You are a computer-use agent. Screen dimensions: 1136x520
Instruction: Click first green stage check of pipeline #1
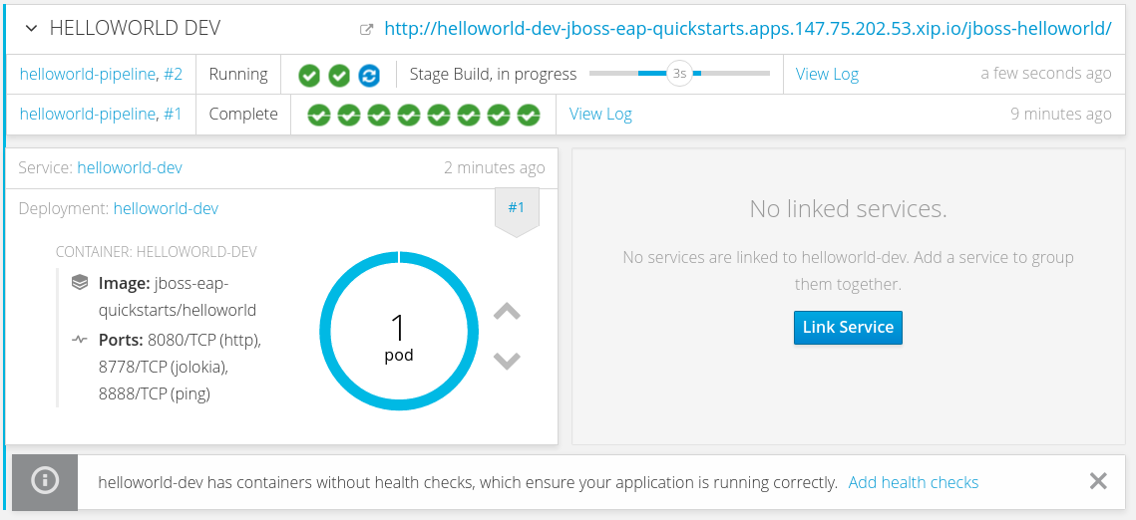pos(319,115)
